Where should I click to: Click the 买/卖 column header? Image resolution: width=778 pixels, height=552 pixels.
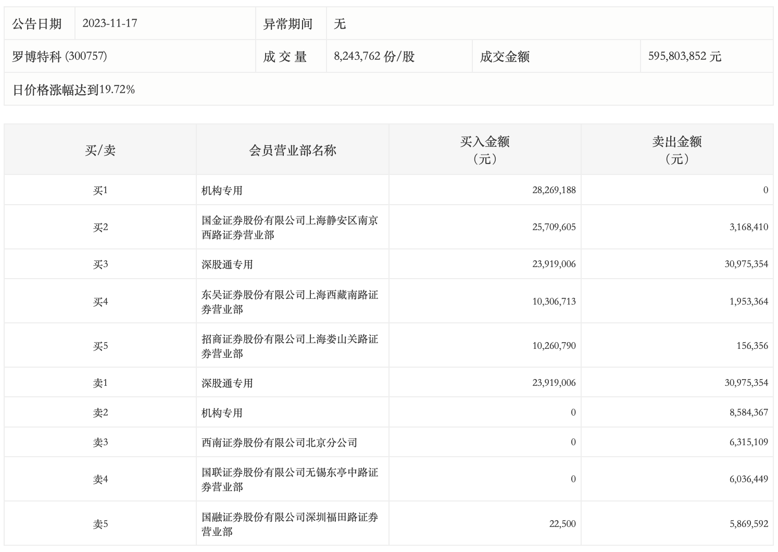[100, 150]
